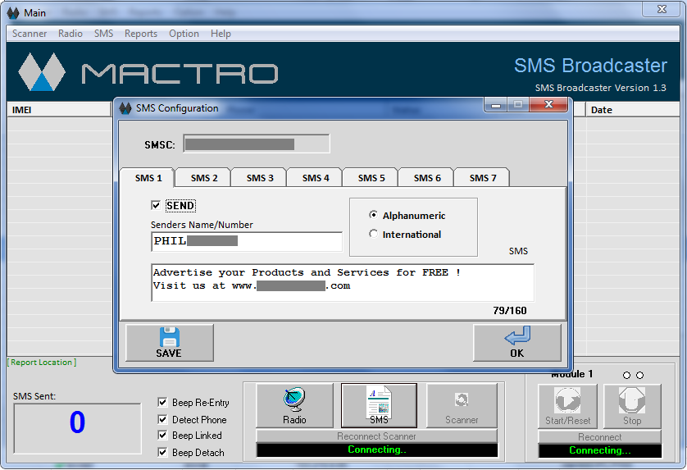This screenshot has height=470, width=687.
Task: Select the Alphanumeric radio option
Action: tap(374, 216)
